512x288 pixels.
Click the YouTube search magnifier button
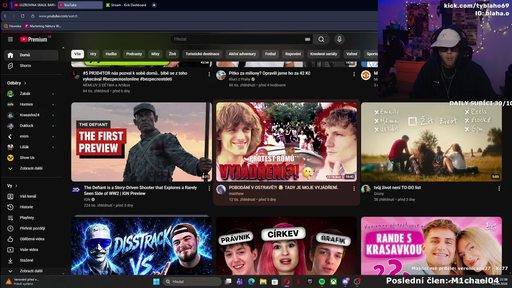(x=321, y=39)
